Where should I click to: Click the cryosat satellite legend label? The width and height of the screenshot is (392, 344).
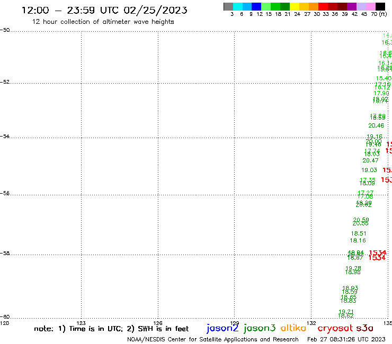point(335,328)
